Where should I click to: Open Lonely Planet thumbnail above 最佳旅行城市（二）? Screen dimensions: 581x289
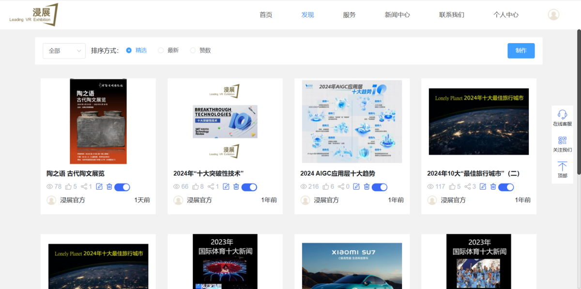click(x=479, y=122)
